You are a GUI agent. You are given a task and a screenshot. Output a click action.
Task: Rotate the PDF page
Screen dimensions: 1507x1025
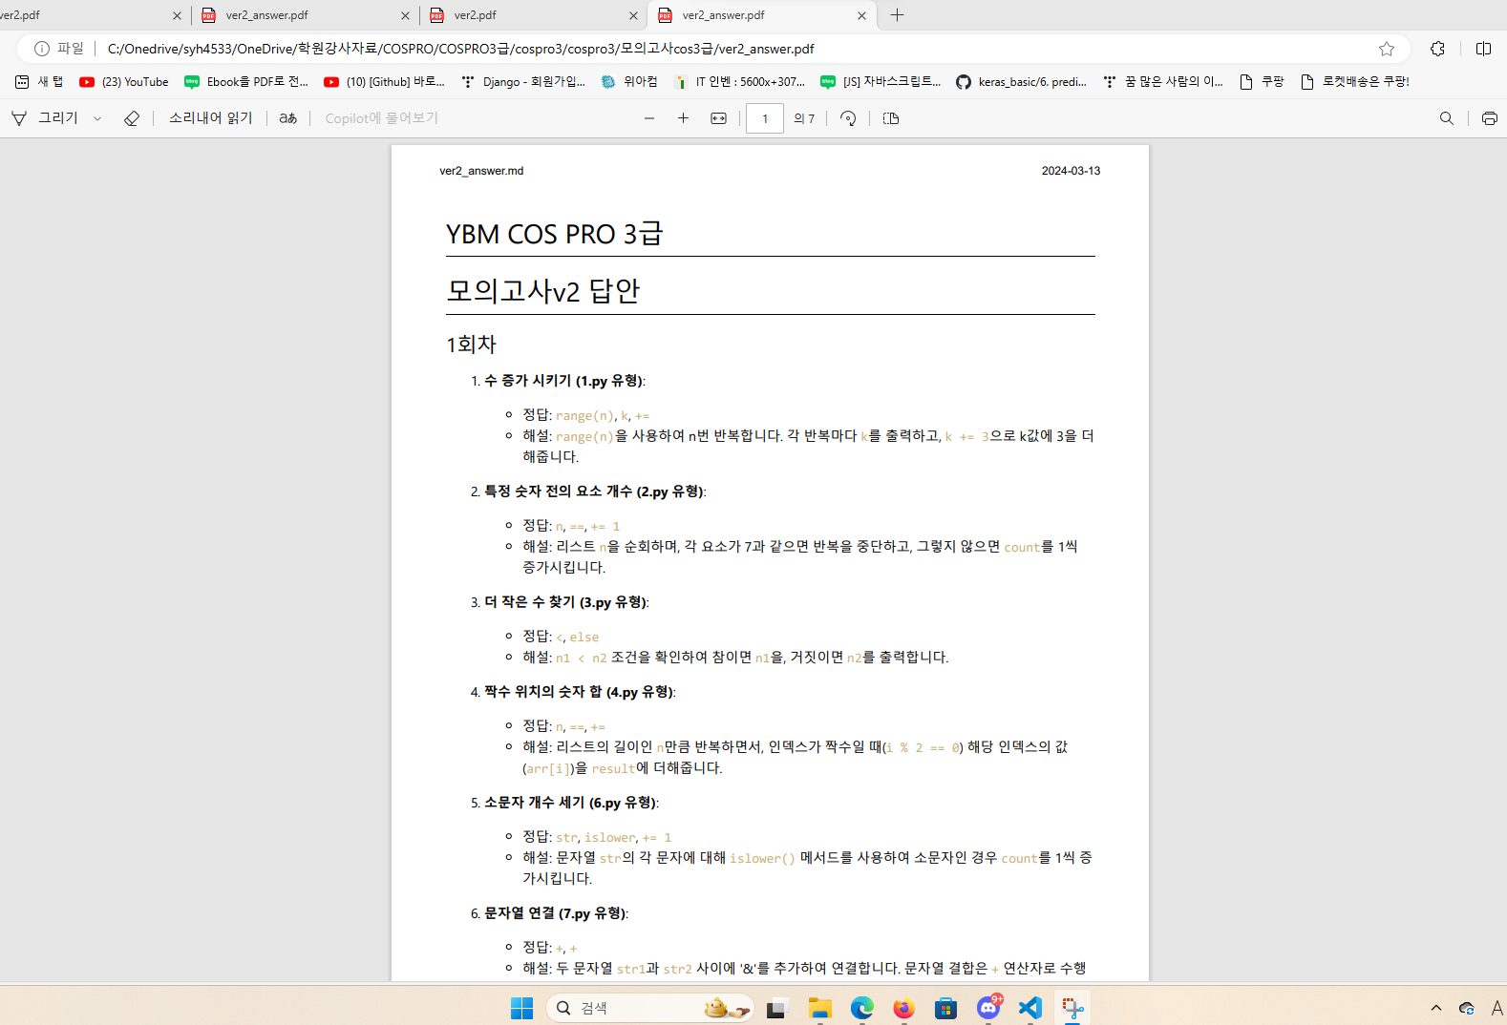pyautogui.click(x=848, y=118)
